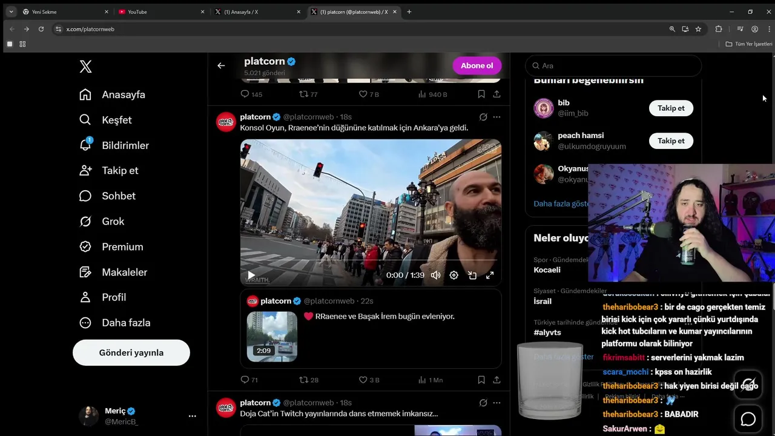This screenshot has width=775, height=436.
Task: Open more options on Konsol Oyun post
Action: click(x=496, y=117)
